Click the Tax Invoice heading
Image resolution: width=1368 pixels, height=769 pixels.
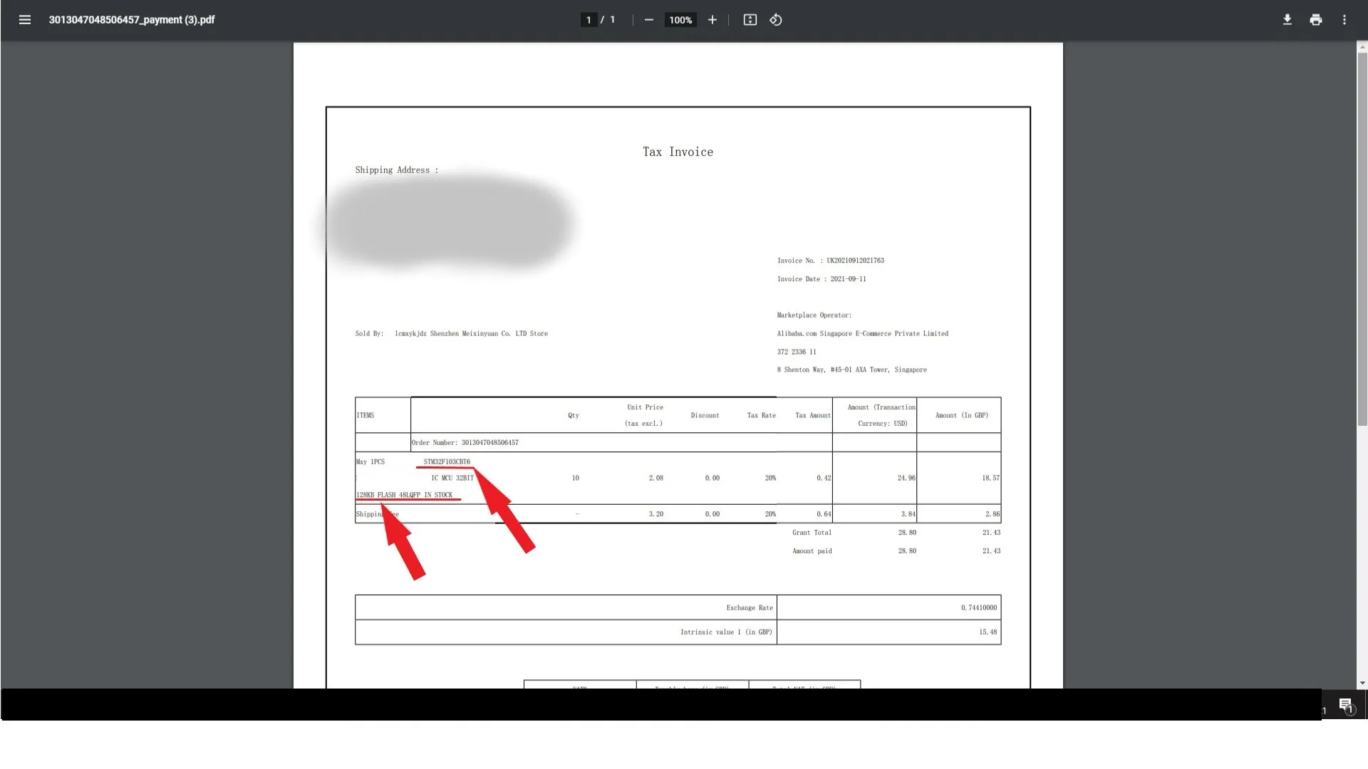coord(678,152)
